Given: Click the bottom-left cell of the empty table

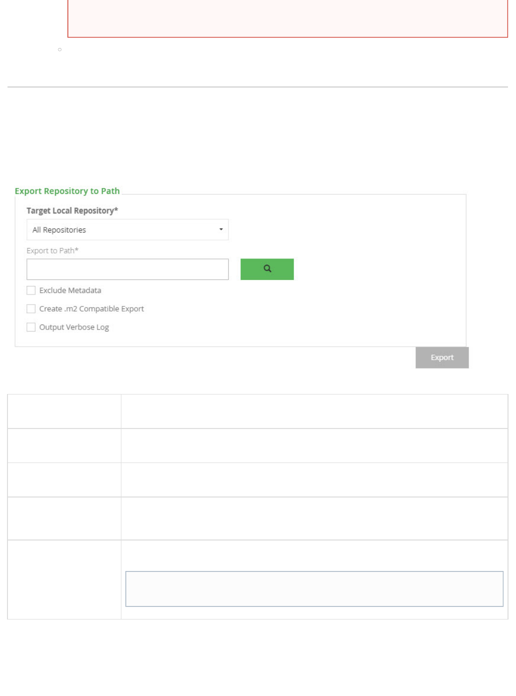Looking at the screenshot, I should (x=64, y=579).
